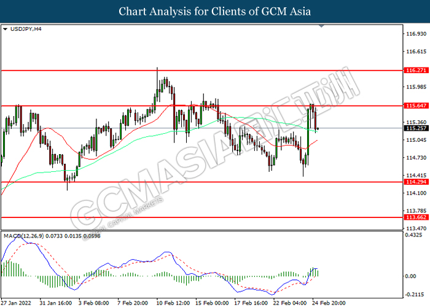Viewport: 430px width, 307px height.
Task: Click the Chart Analysis for Clients title
Action: [x=215, y=12]
